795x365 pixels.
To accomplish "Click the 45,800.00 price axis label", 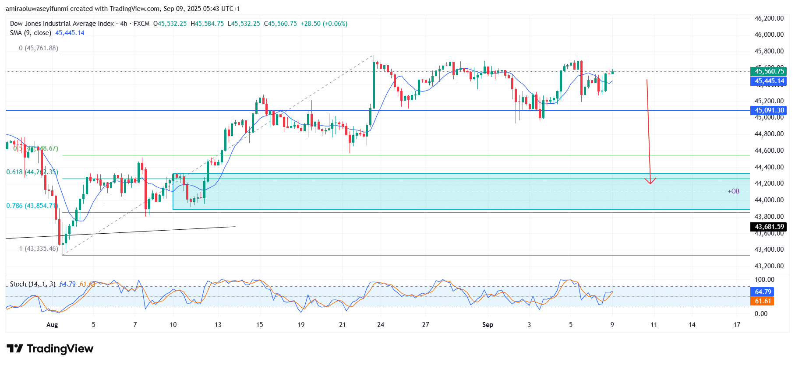I will tap(769, 51).
